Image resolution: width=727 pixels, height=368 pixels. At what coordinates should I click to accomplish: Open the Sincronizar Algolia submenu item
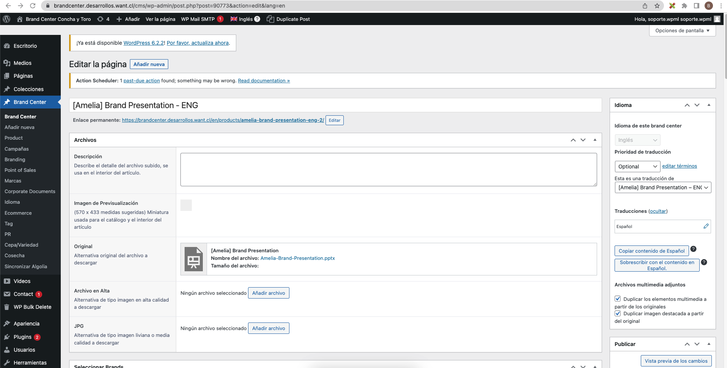(x=26, y=266)
